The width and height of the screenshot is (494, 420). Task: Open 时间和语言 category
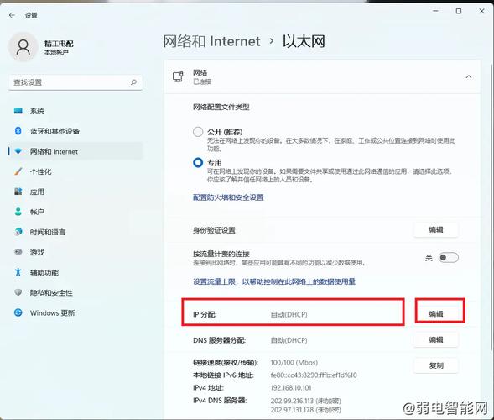pyautogui.click(x=75, y=232)
